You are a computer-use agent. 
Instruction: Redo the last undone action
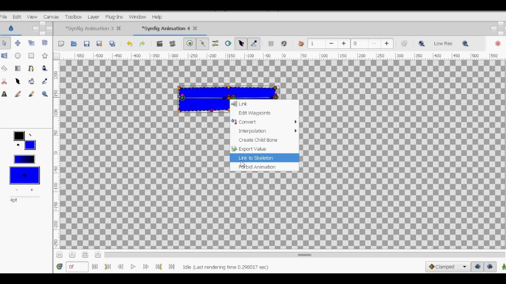click(142, 44)
